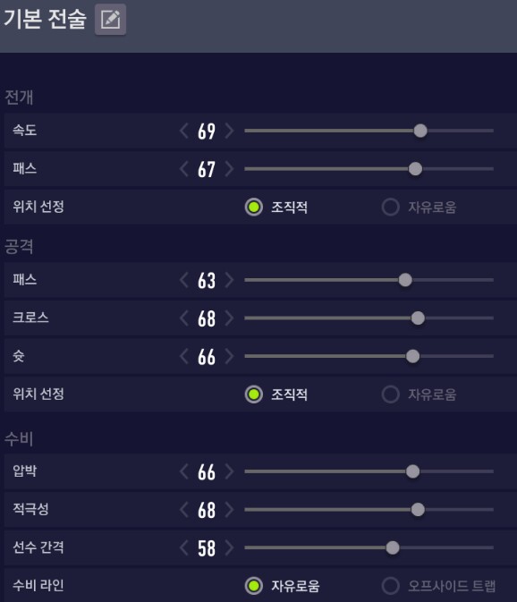Click the 크로스 slider track

(369, 318)
